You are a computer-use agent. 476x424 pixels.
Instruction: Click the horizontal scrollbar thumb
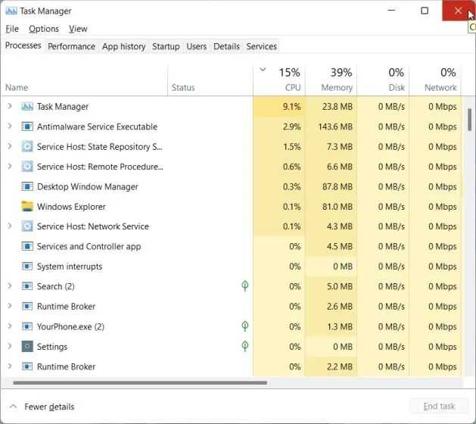pos(140,382)
